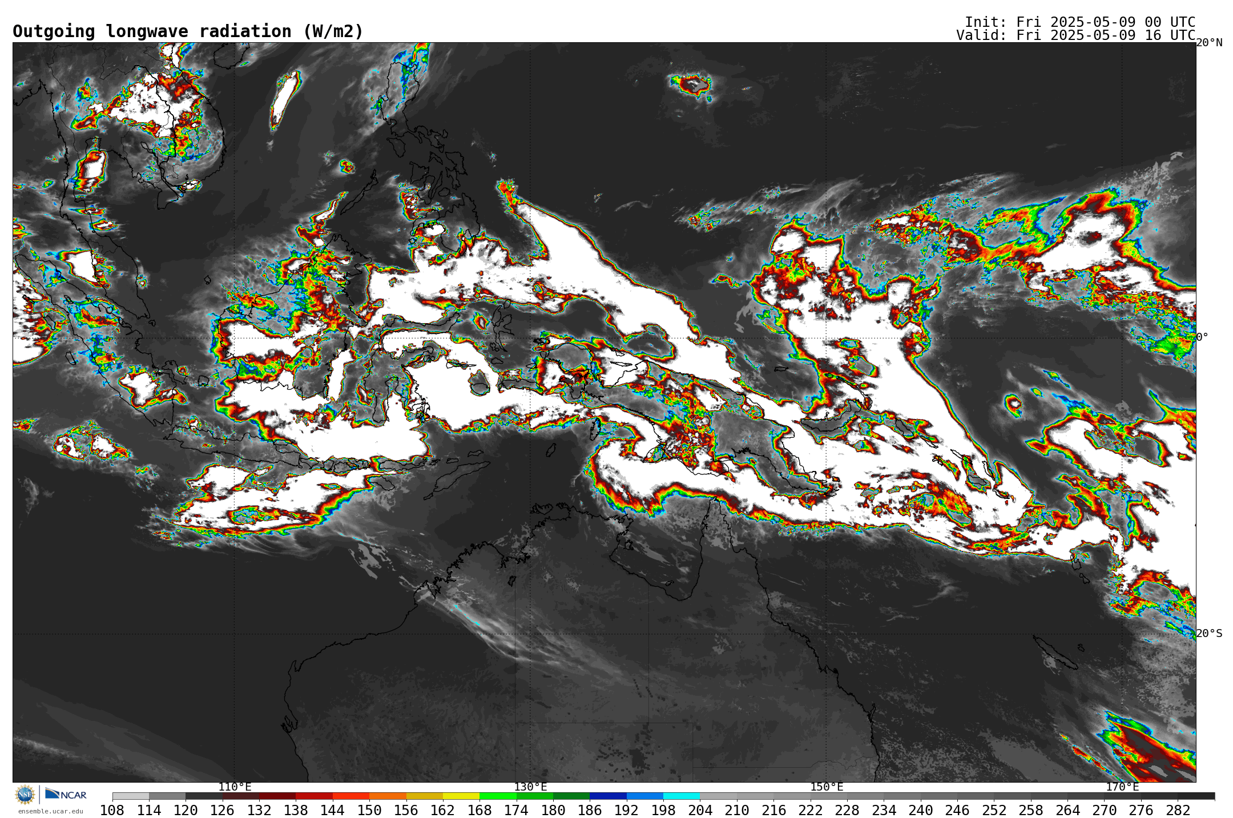Click the 216 colorbar tick value
Screen dimensions: 1233x818
tap(773, 811)
